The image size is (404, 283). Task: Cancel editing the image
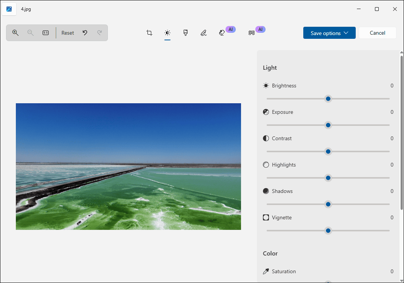pos(377,33)
